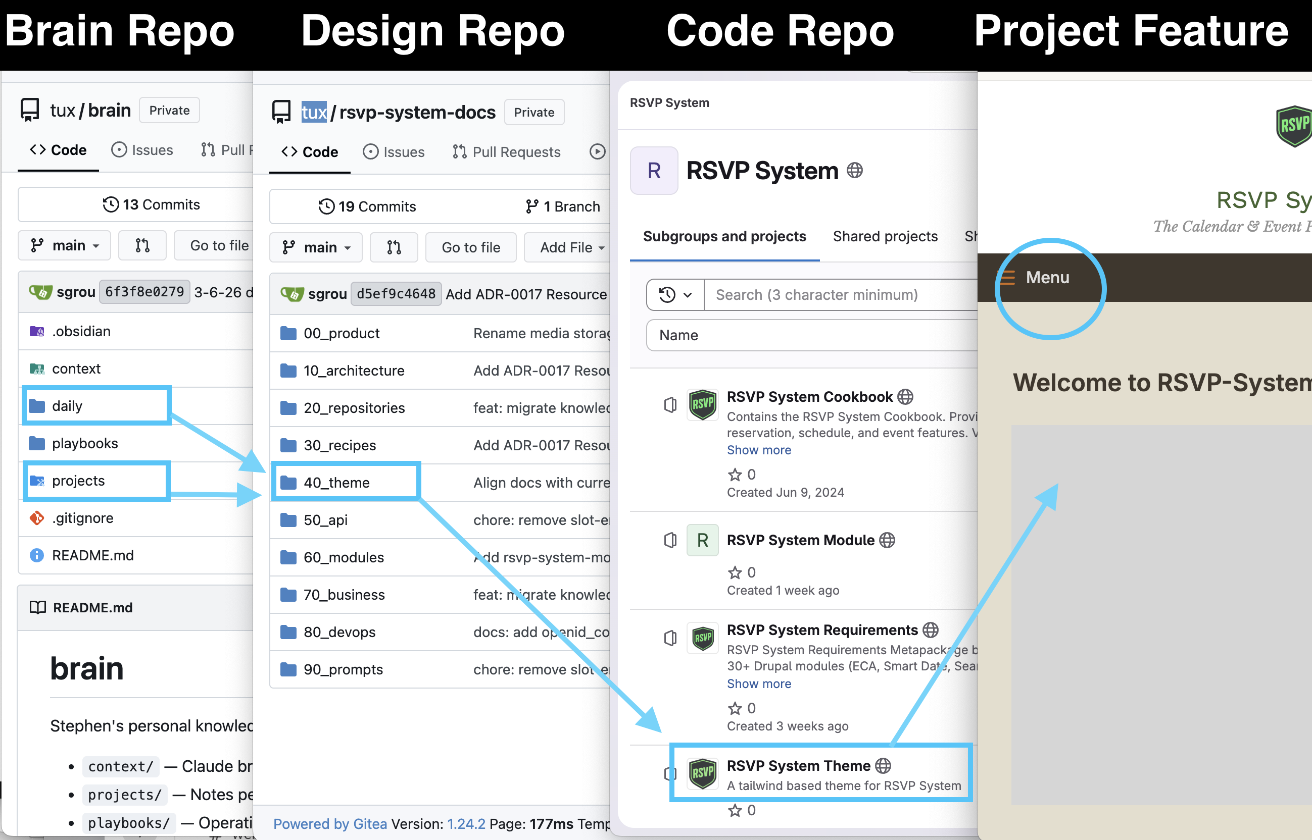Screen dimensions: 1312x840
Task: Click 'Add rsvp-system-mo' commit message for 60_modules
Action: pyautogui.click(x=542, y=557)
